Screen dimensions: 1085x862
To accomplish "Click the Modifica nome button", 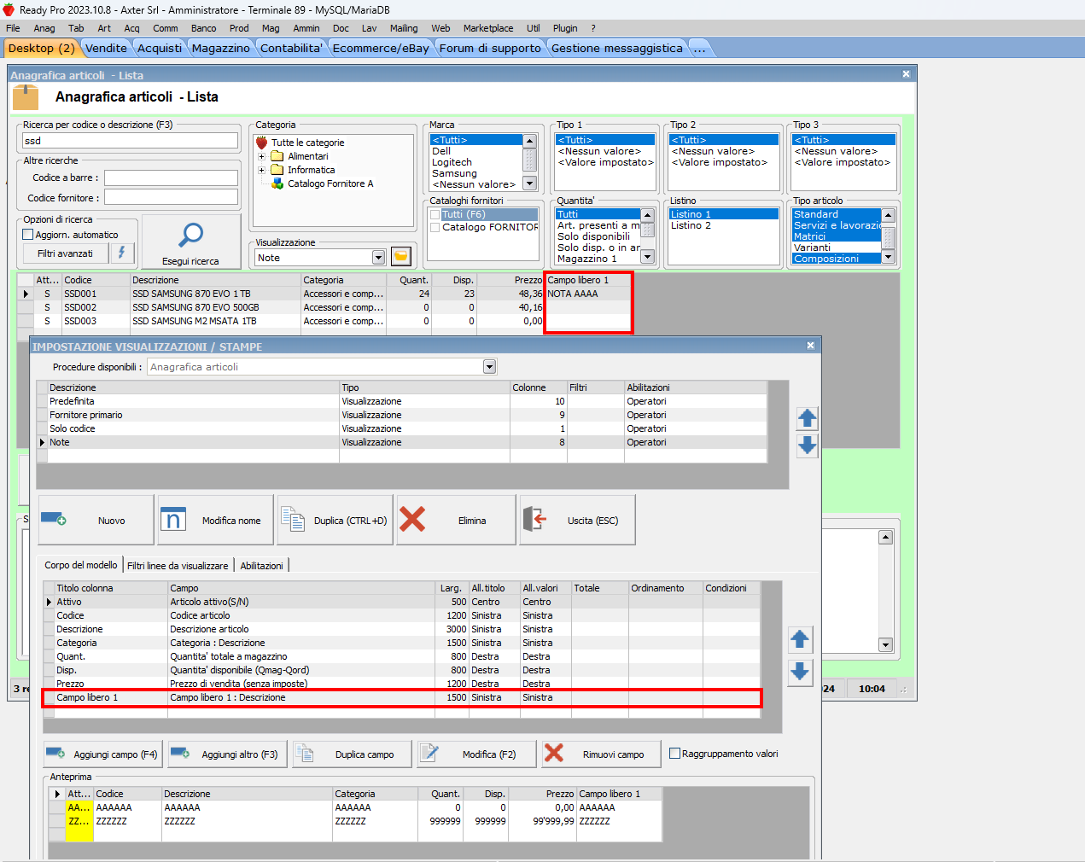I will (x=216, y=520).
